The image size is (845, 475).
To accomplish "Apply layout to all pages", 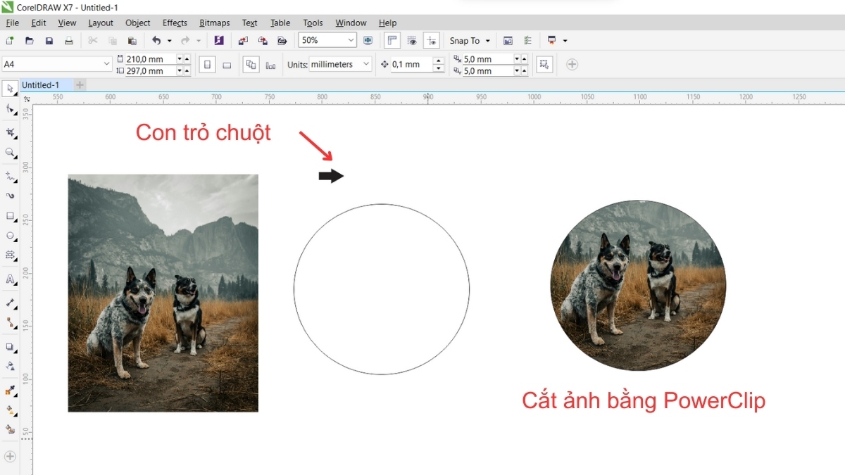I will tap(251, 65).
